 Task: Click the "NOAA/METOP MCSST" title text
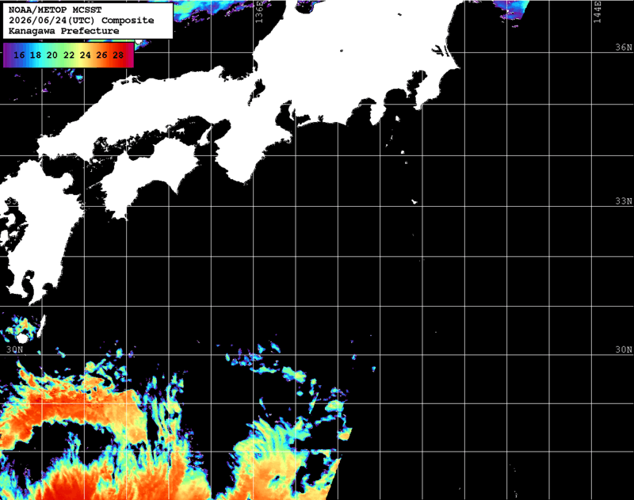[55, 10]
